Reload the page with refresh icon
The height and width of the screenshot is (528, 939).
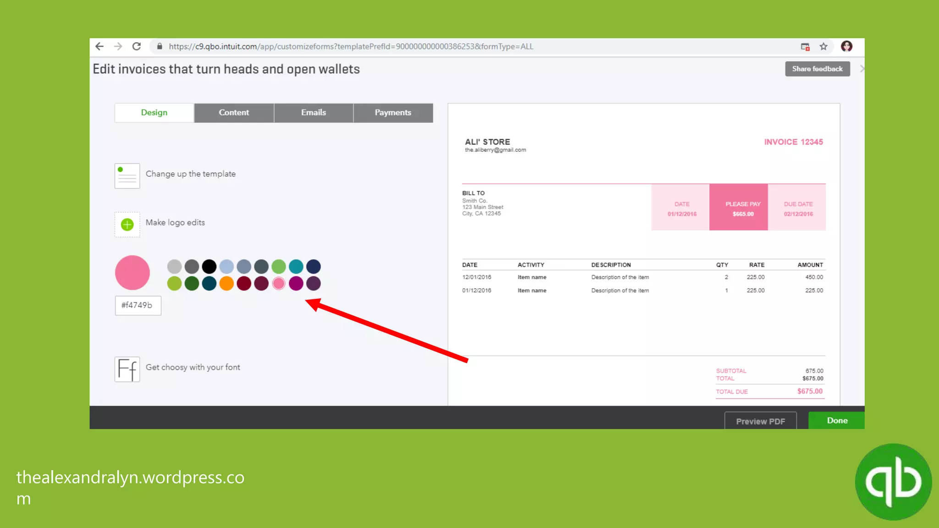137,46
